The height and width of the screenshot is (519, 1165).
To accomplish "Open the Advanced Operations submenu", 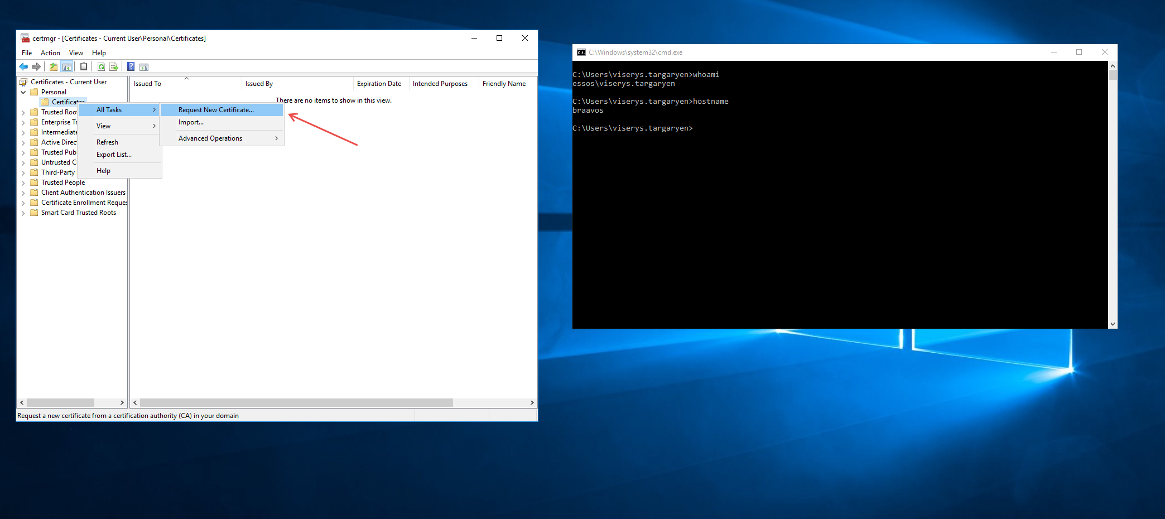I will (222, 138).
